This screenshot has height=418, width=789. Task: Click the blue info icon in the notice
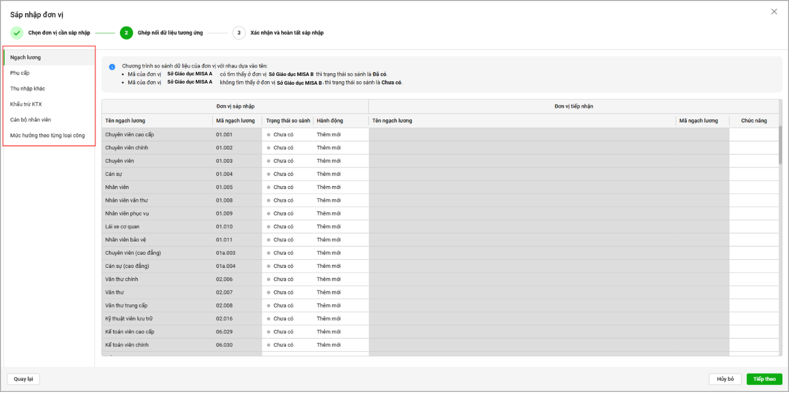[112, 67]
